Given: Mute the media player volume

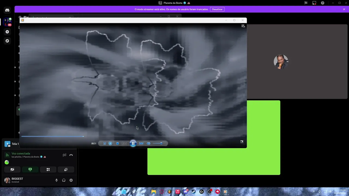Looking at the screenshot, I should [x=149, y=143].
